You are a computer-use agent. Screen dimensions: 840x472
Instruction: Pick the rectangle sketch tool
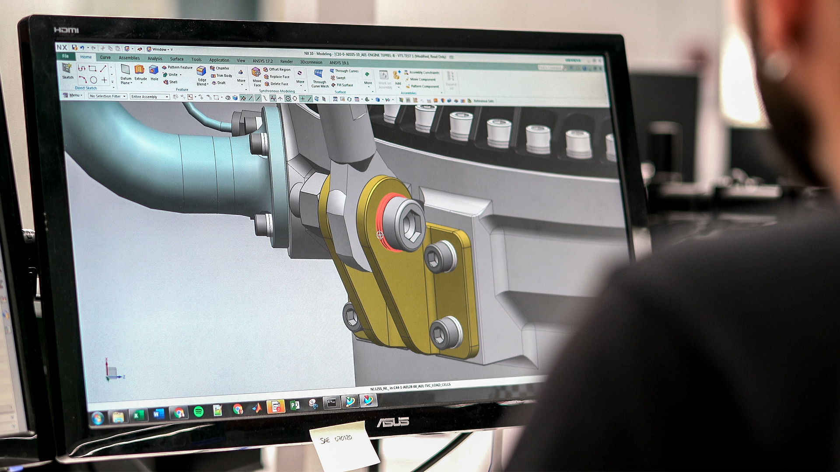[92, 69]
